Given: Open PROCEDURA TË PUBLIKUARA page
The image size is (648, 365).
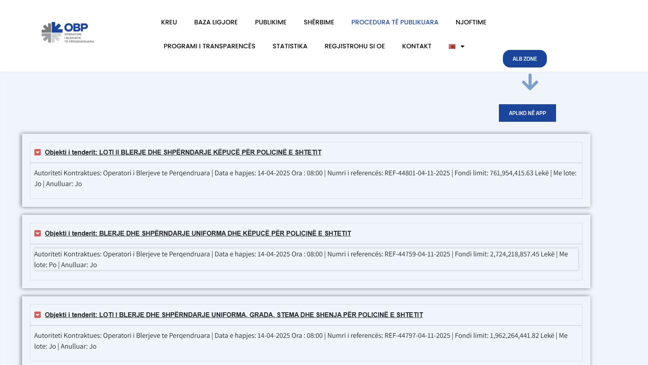Looking at the screenshot, I should click(x=395, y=22).
